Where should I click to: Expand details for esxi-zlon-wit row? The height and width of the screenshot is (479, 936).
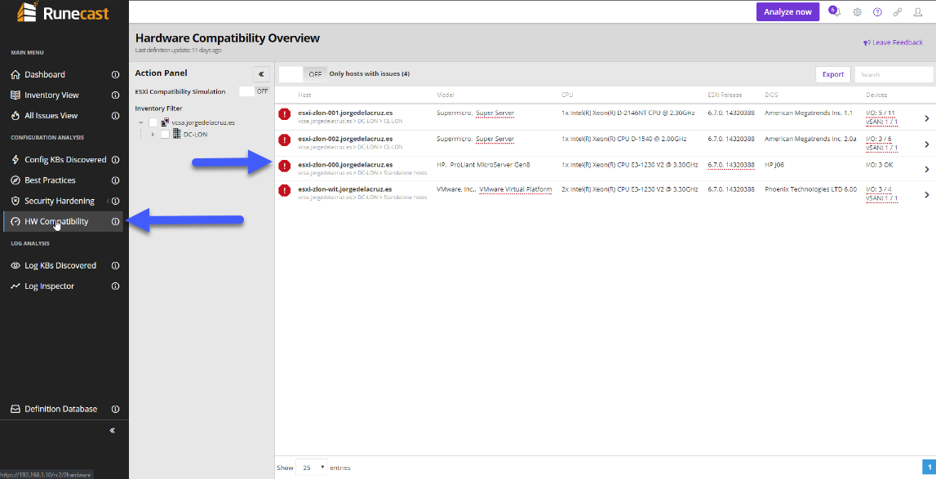[927, 195]
